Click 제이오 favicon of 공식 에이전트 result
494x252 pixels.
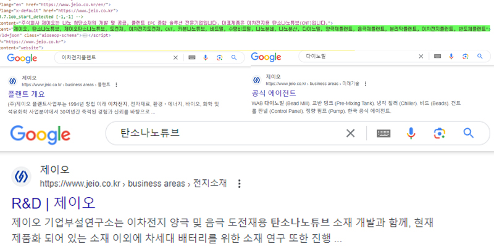(257, 80)
